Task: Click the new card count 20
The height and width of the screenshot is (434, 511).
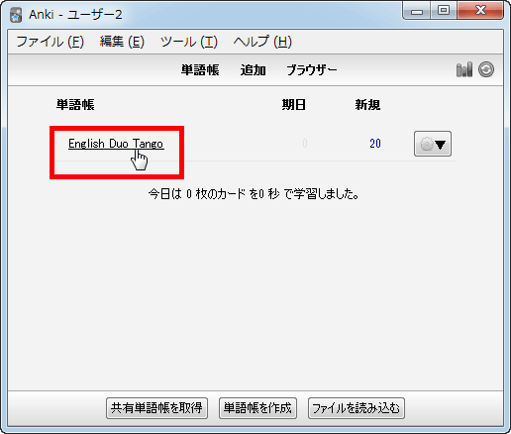Action: pyautogui.click(x=375, y=144)
